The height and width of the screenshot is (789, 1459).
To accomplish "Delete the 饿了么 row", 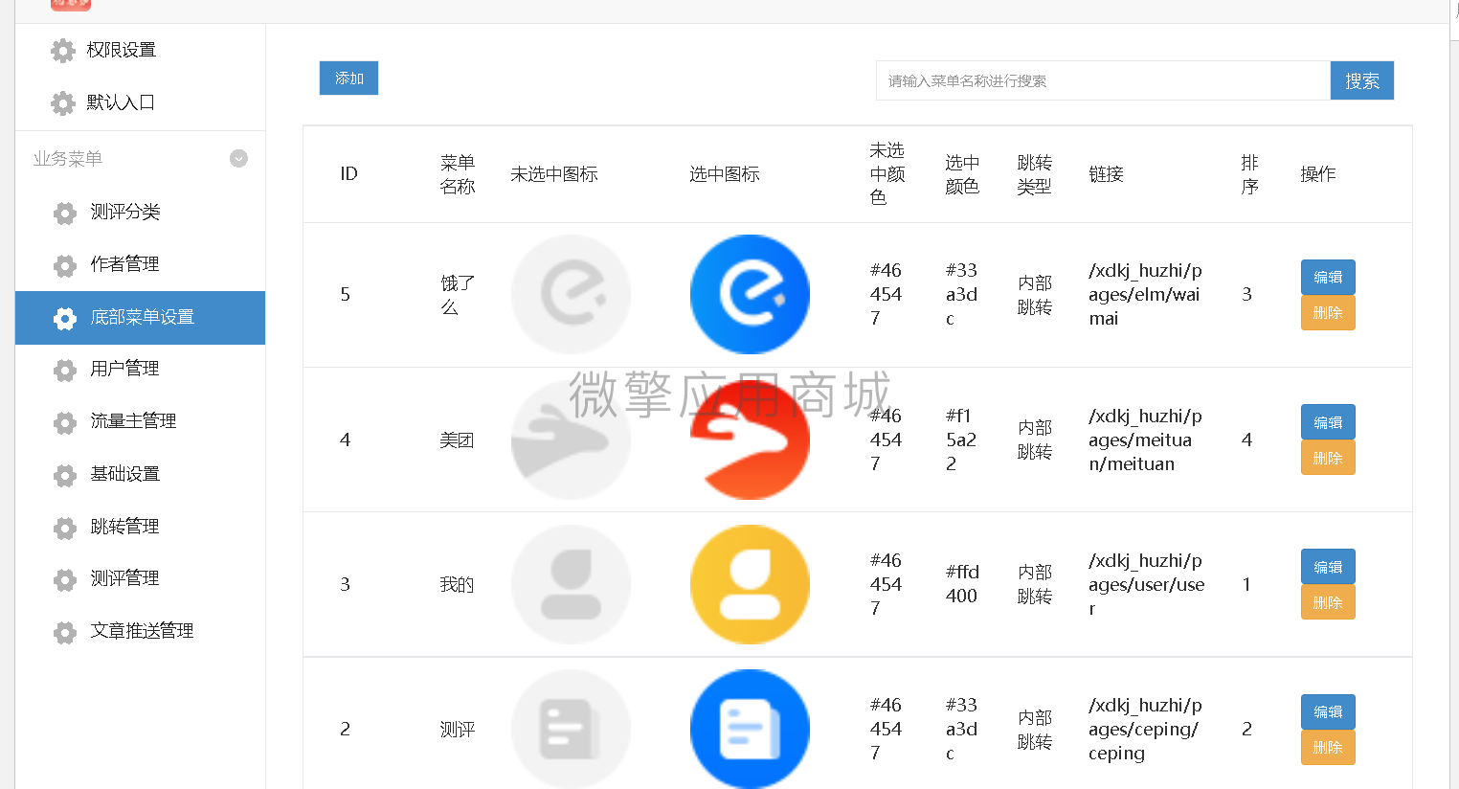I will tap(1328, 313).
